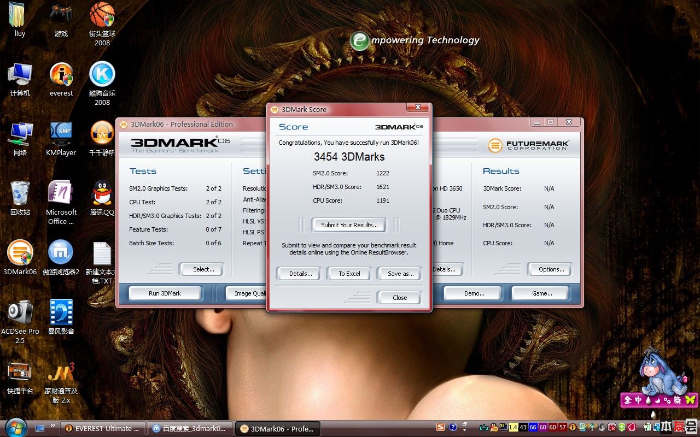
Task: Click CPU Score value 1191
Action: pyautogui.click(x=383, y=200)
